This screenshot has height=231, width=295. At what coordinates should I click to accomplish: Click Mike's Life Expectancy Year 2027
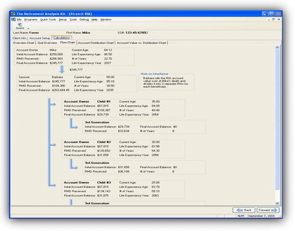pos(108,63)
